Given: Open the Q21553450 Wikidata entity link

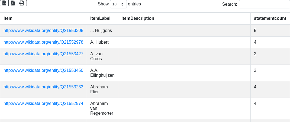Looking at the screenshot, I should coord(43,70).
